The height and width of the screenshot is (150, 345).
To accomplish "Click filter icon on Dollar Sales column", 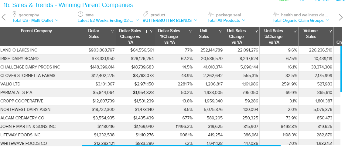I will pyautogui.click(x=112, y=31).
